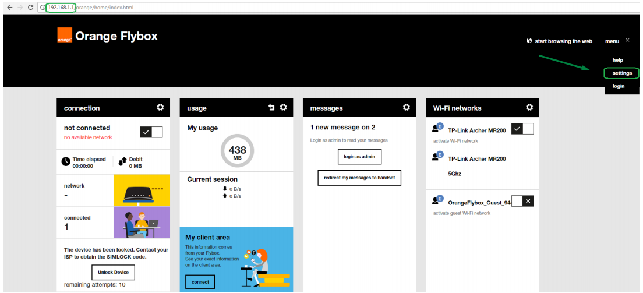Click the Debit 0 MB value
Screen dimensions: 643x293
(135, 166)
